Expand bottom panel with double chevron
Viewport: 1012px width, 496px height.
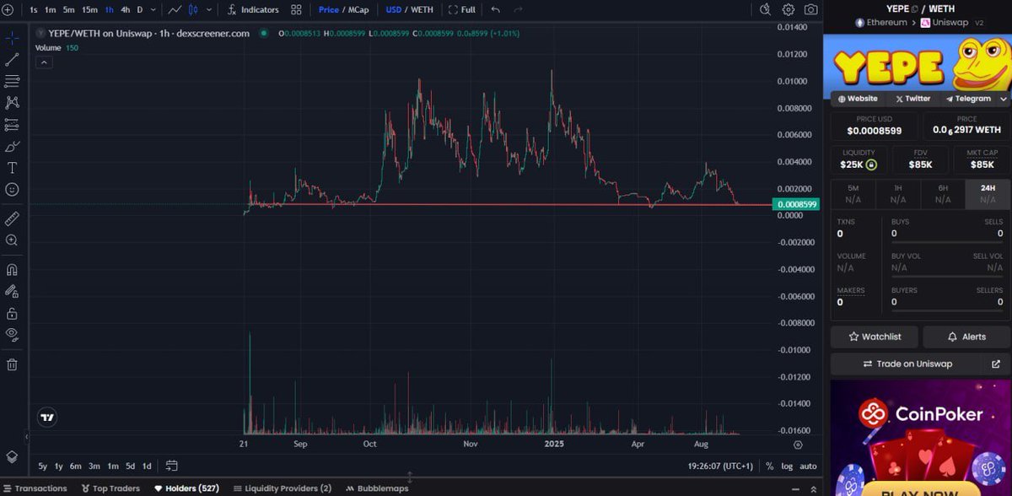(813, 488)
